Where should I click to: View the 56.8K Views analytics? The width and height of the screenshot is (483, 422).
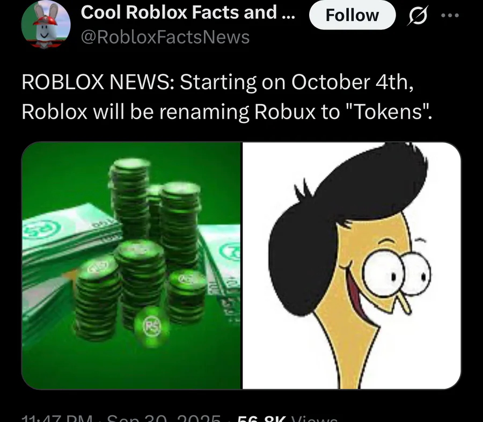point(288,419)
